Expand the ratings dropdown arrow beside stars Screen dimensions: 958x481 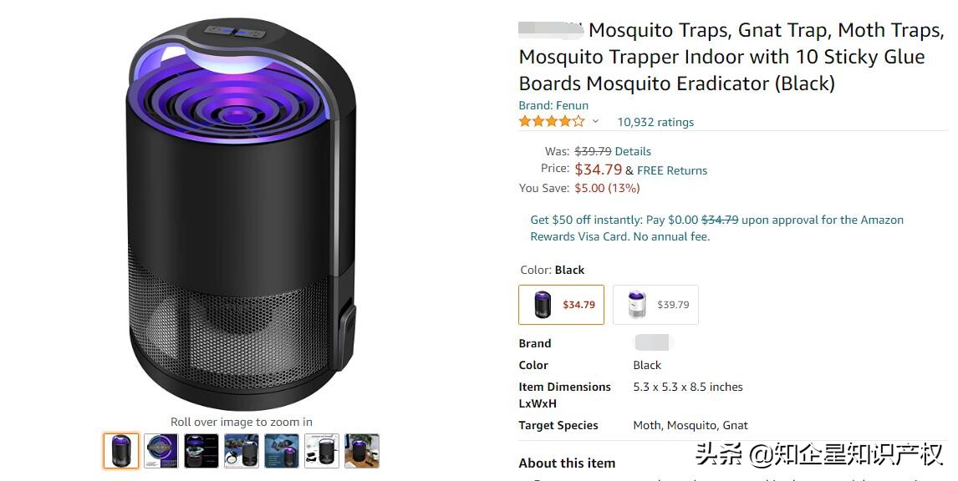596,122
